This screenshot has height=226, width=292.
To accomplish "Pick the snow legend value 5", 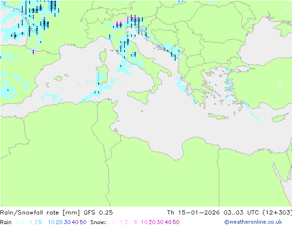I will [x=136, y=222].
